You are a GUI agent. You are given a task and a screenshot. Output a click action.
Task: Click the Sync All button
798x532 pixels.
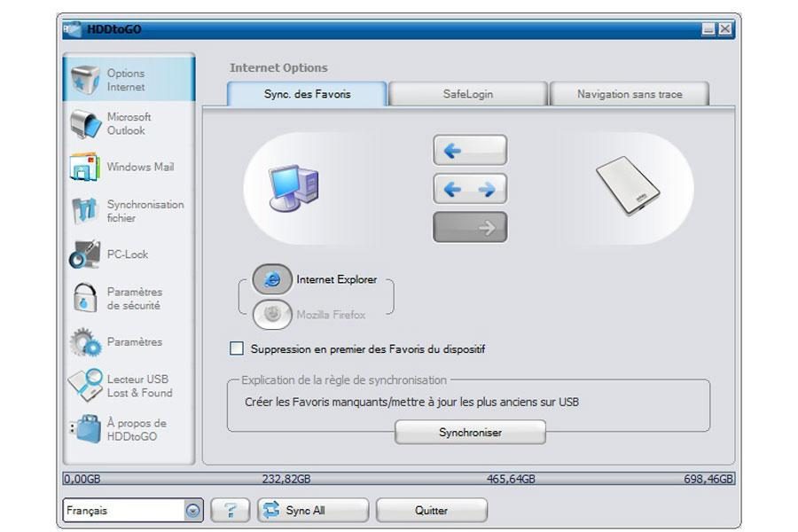click(x=312, y=510)
